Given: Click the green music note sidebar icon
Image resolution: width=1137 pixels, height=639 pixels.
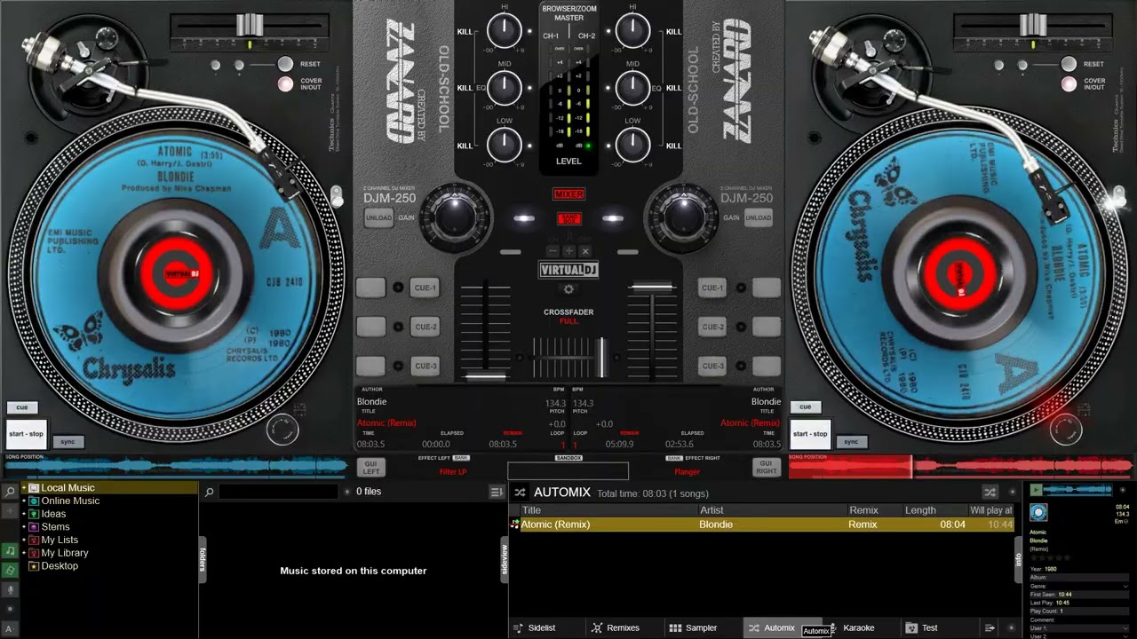Looking at the screenshot, I should pos(11,550).
